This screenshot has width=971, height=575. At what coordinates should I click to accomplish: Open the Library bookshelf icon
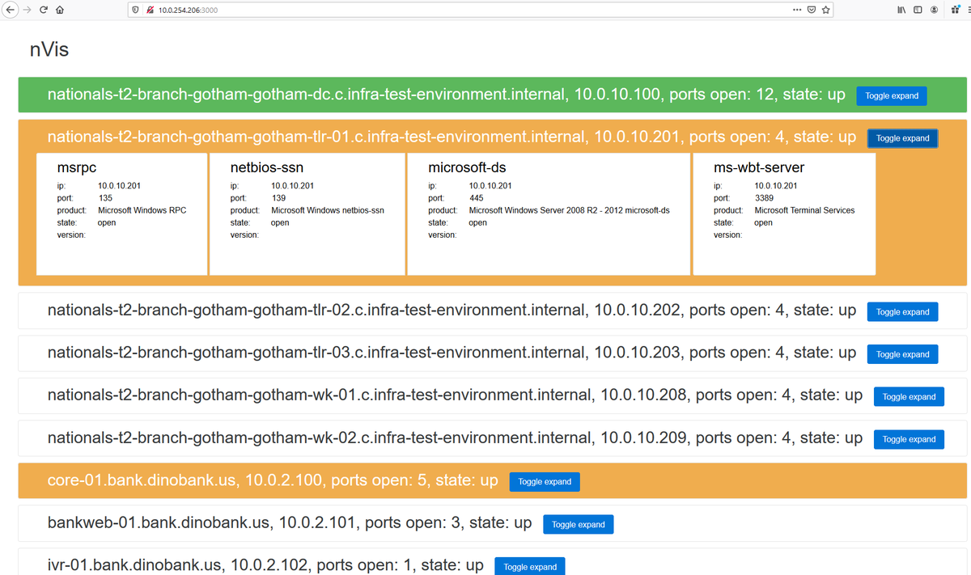coord(901,10)
